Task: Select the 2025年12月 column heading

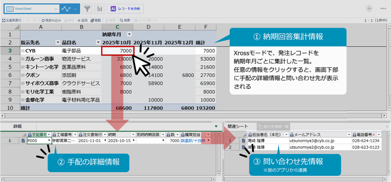Action: 180,42
